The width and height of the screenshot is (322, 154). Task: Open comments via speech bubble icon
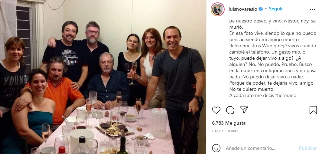(x=230, y=110)
